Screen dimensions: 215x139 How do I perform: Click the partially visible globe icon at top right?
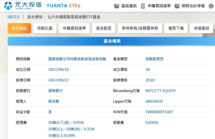[211, 6]
